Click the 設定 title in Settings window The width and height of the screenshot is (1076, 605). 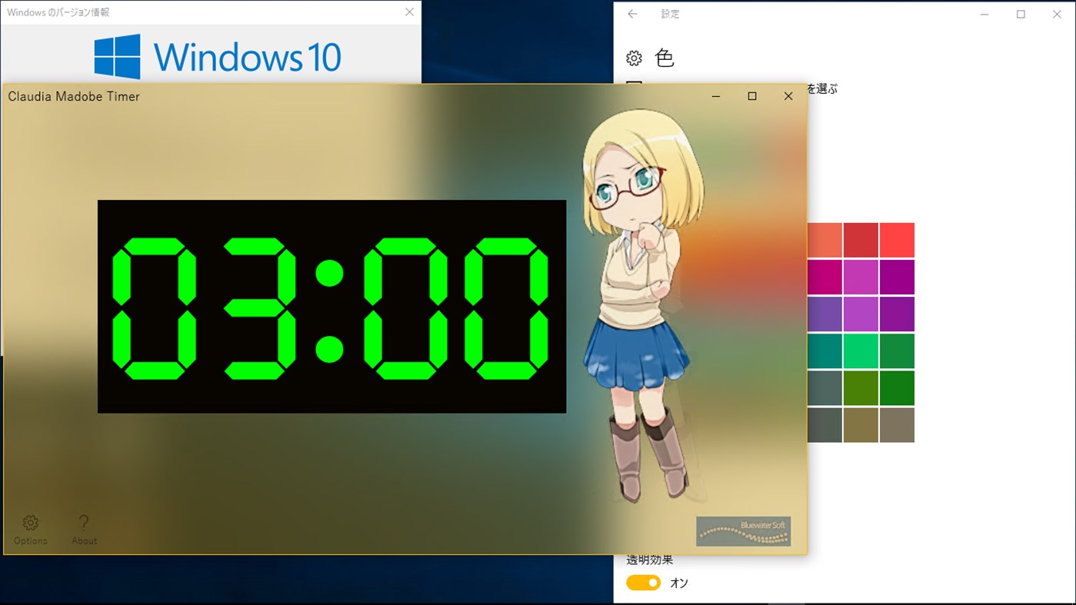pos(669,13)
